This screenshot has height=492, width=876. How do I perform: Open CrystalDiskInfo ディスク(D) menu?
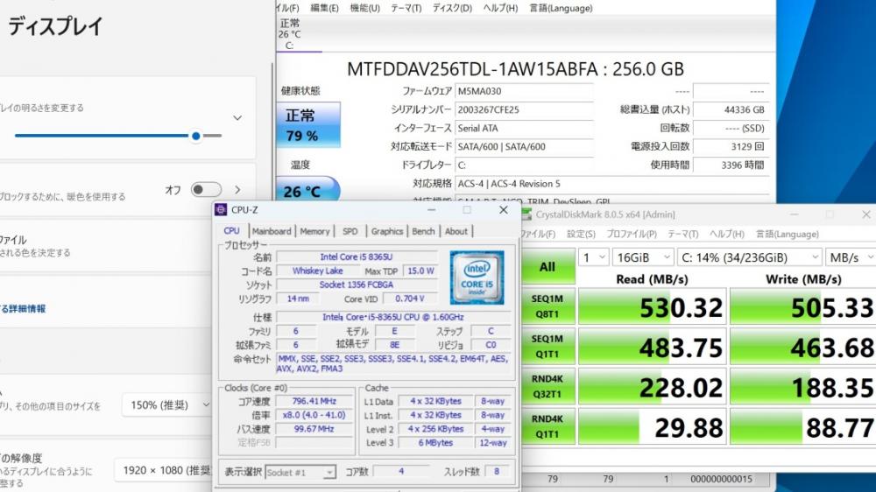452,8
